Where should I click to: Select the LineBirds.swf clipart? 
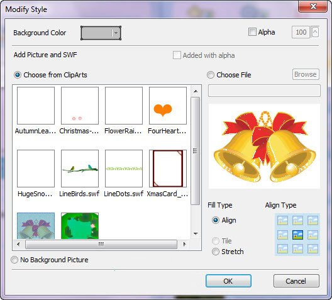80,169
